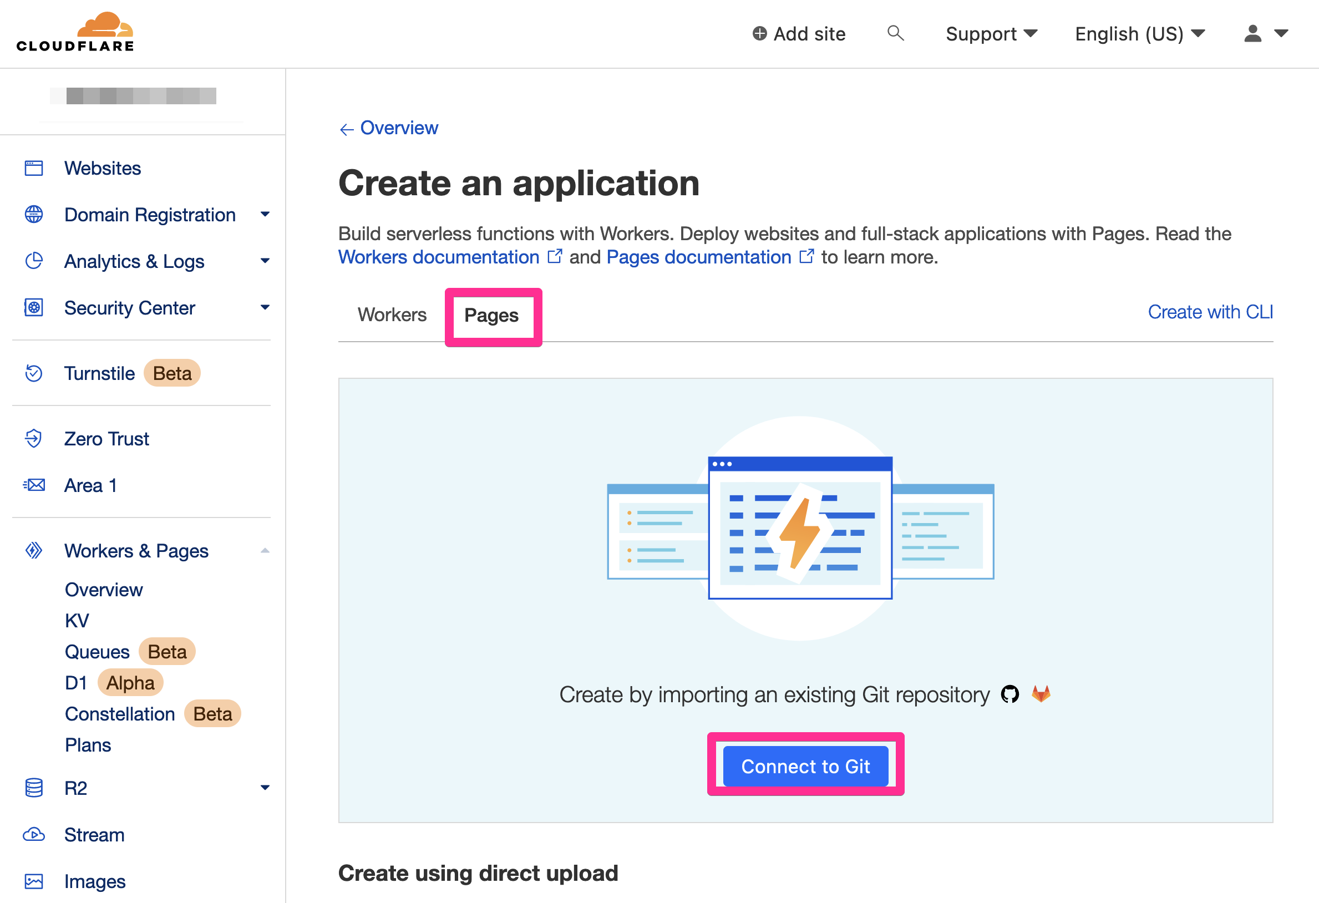Click the D1 Alpha badge

click(130, 683)
